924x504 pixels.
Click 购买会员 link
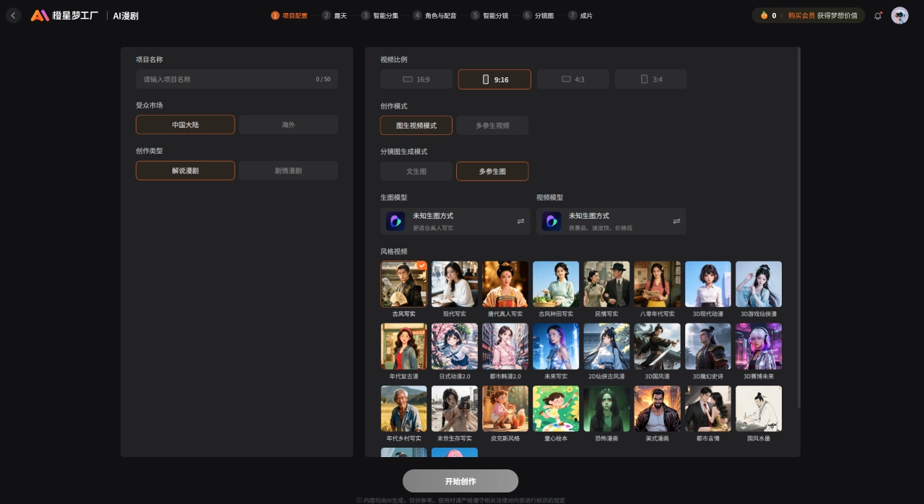pyautogui.click(x=801, y=15)
